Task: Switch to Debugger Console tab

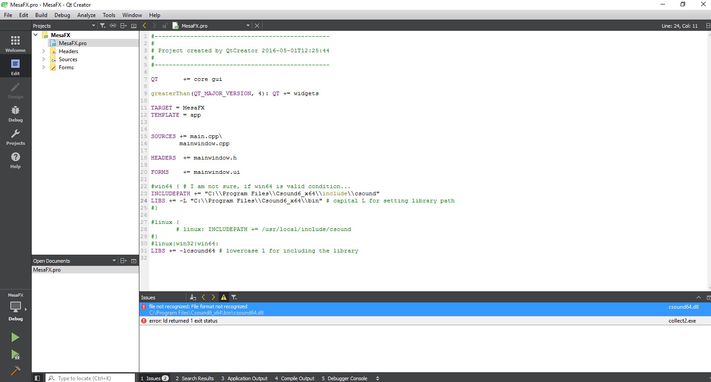Action: [344, 378]
